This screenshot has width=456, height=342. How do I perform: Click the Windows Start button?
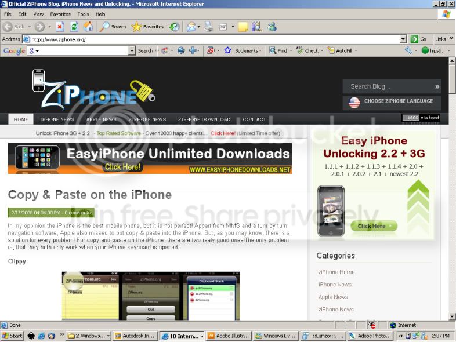[12, 336]
